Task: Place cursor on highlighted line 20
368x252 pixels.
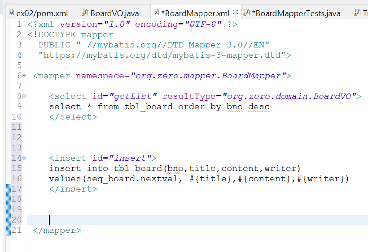Action: 197,220
